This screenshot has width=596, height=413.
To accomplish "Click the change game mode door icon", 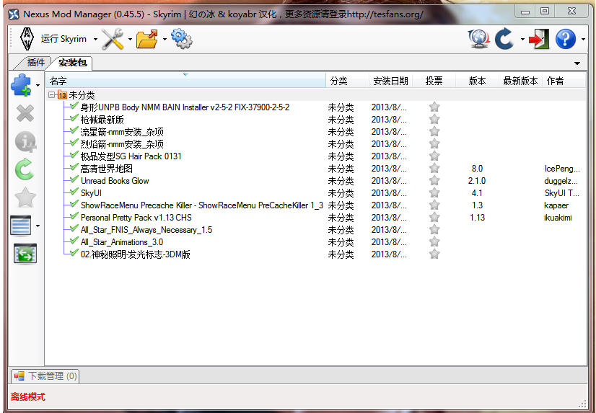I will tap(539, 39).
